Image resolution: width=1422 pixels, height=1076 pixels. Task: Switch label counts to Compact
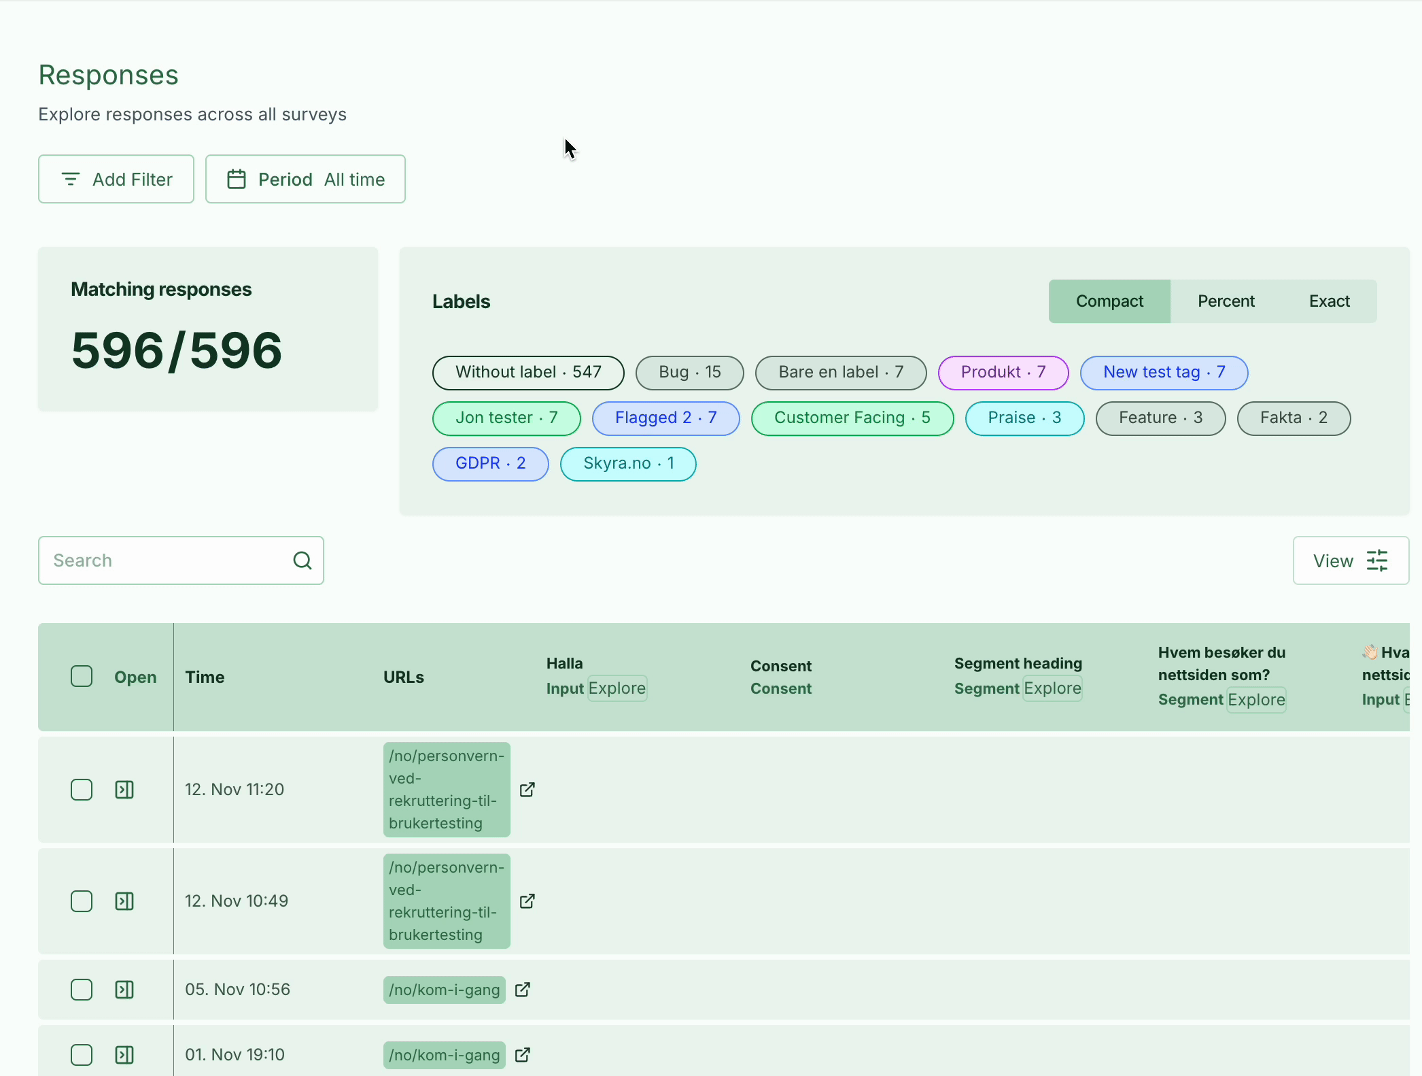(1109, 301)
